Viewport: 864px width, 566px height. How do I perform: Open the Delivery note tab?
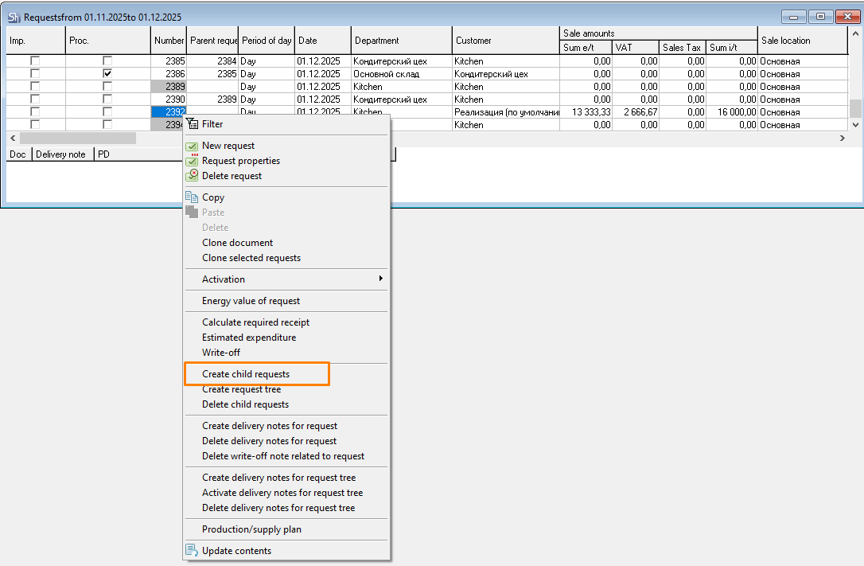[x=60, y=154]
